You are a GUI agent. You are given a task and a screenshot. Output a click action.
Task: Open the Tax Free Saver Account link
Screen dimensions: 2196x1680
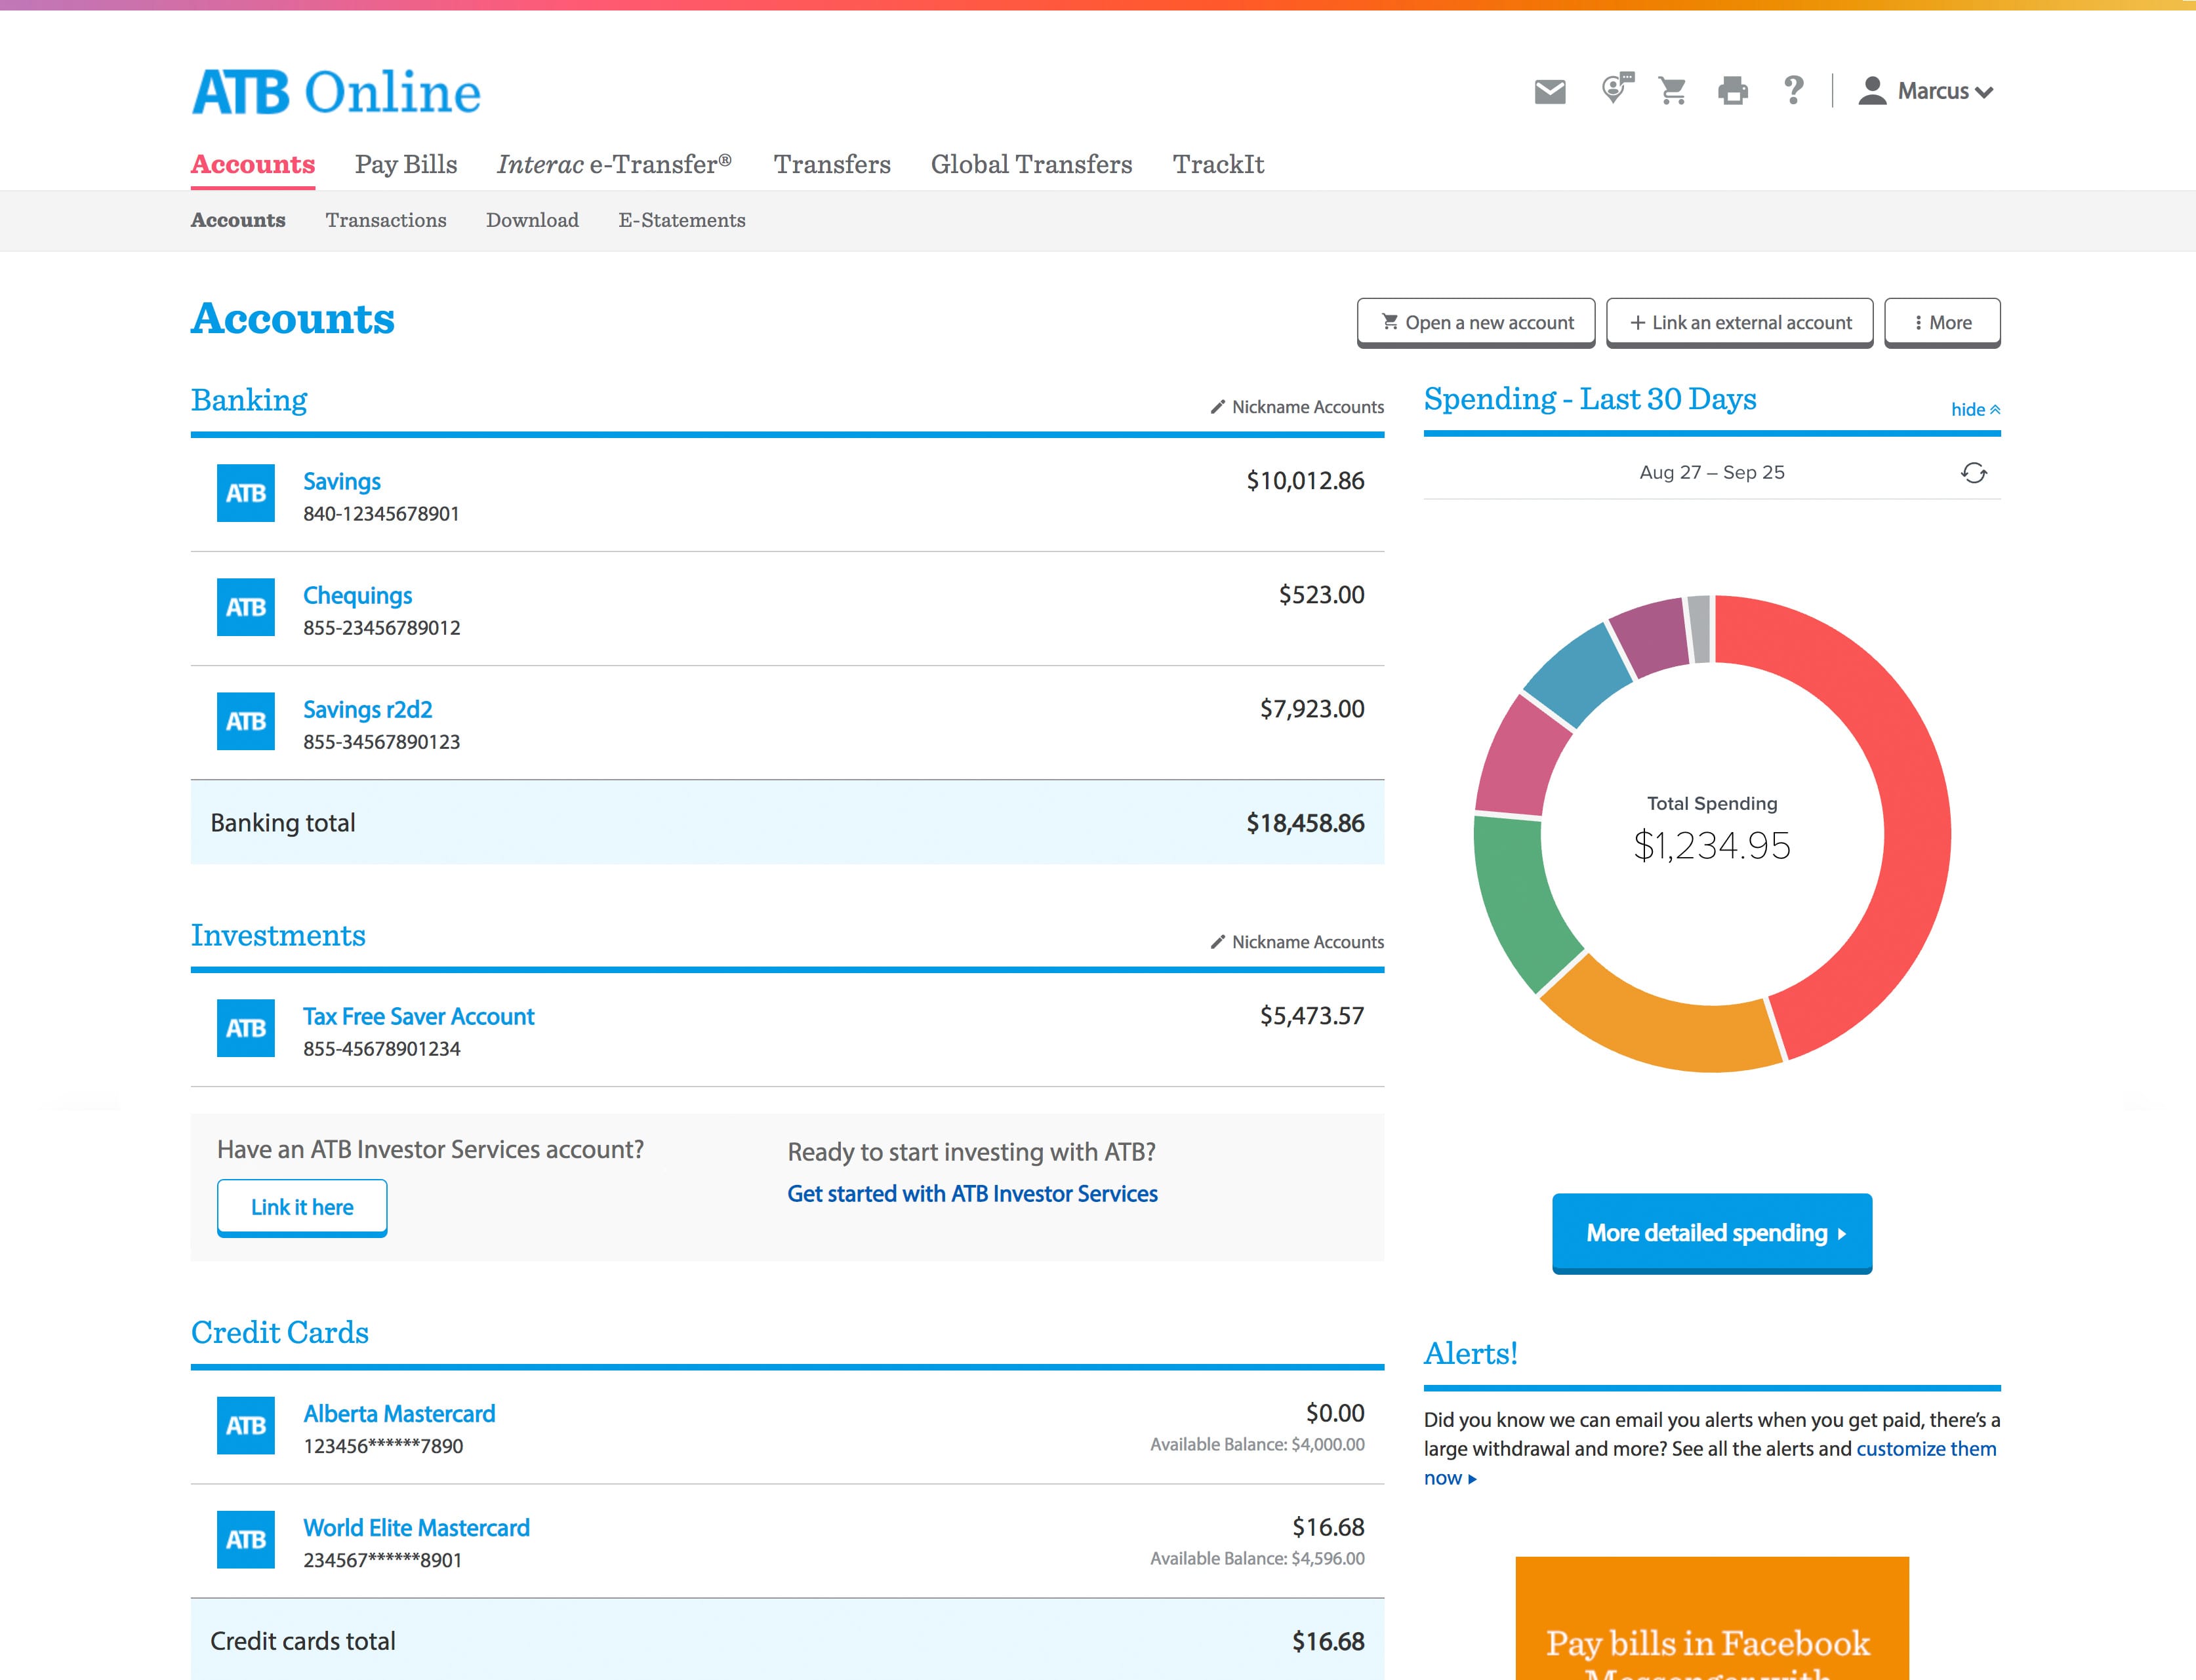point(418,1016)
